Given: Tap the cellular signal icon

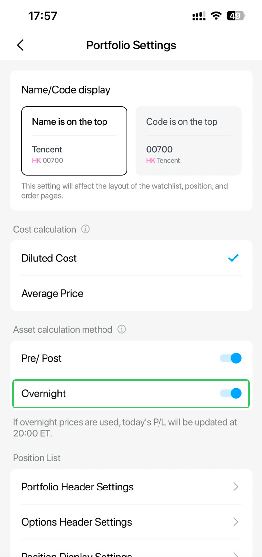Looking at the screenshot, I should pyautogui.click(x=199, y=16).
